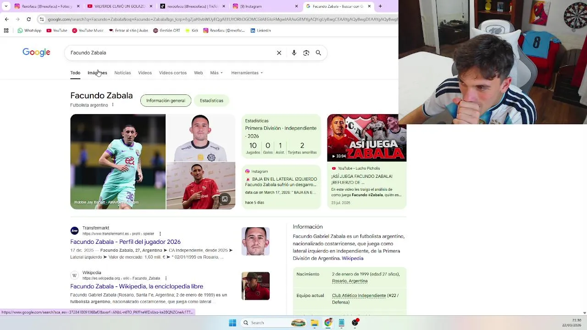Select the Noticias search filter
587x330 pixels.
point(122,73)
